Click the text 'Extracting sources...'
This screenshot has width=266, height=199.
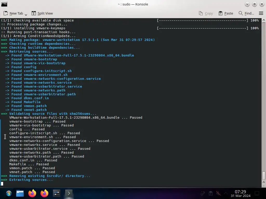[31, 180]
